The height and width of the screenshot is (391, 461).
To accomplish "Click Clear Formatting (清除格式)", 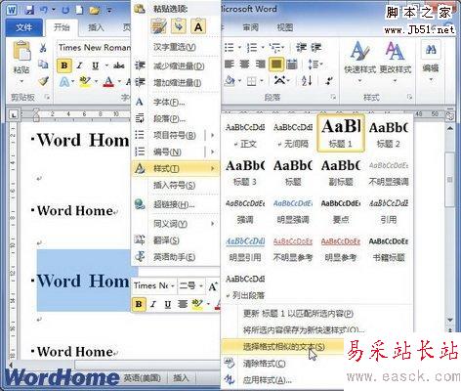I will coord(264,364).
